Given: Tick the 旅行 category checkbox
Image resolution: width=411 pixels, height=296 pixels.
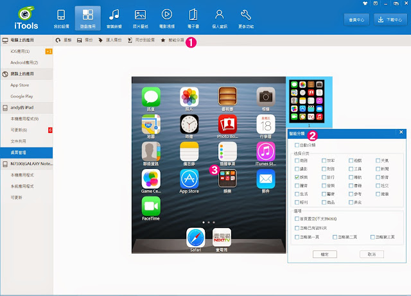Looking at the screenshot, I should click(324, 176).
